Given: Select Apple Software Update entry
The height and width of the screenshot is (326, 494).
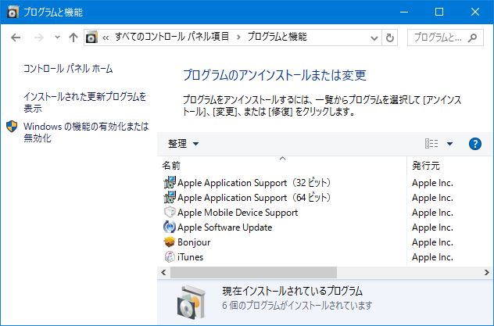Looking at the screenshot, I should pyautogui.click(x=224, y=227).
